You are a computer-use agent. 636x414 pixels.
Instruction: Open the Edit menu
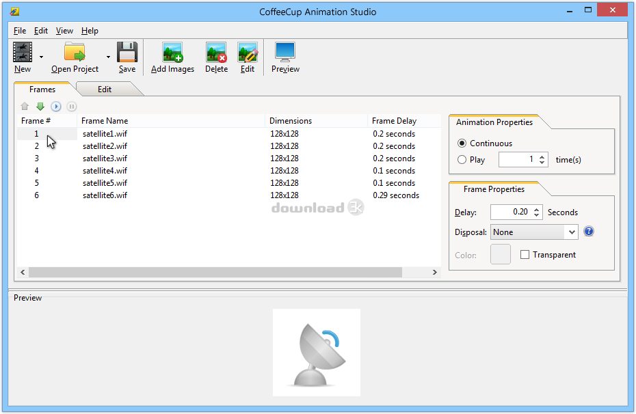tap(40, 31)
